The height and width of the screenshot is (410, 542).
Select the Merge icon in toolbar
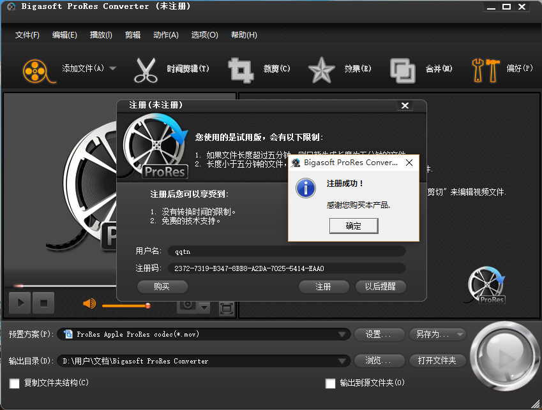[402, 70]
